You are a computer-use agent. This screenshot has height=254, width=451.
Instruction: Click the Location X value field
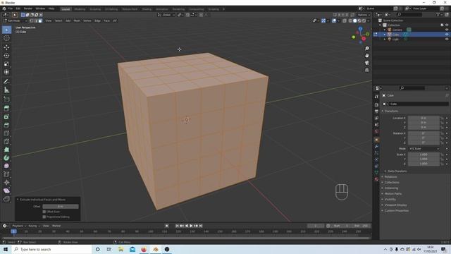tap(424, 118)
